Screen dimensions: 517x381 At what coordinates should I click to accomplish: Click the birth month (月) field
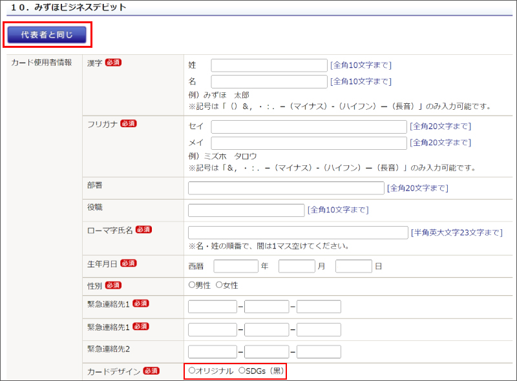coord(297,266)
